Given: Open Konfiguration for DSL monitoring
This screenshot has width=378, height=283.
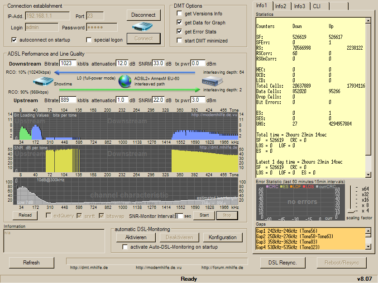Looking at the screenshot, I should coord(223,237).
